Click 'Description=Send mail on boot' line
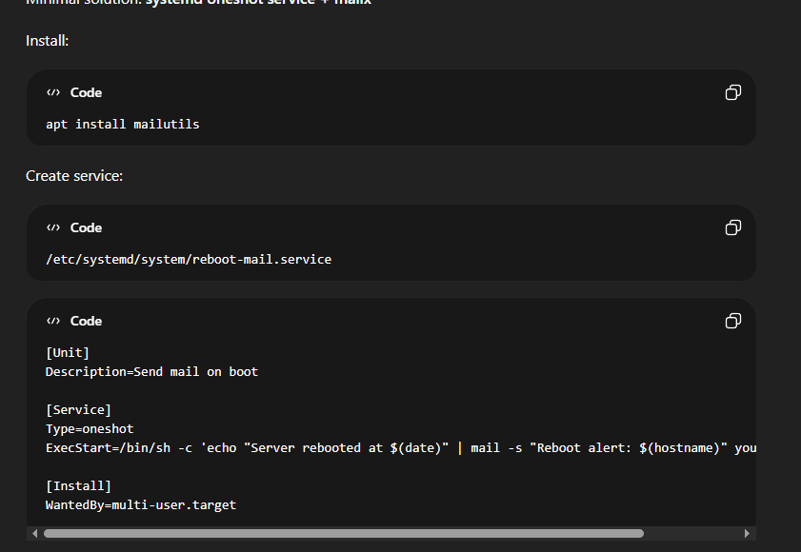The width and height of the screenshot is (801, 552). (151, 371)
